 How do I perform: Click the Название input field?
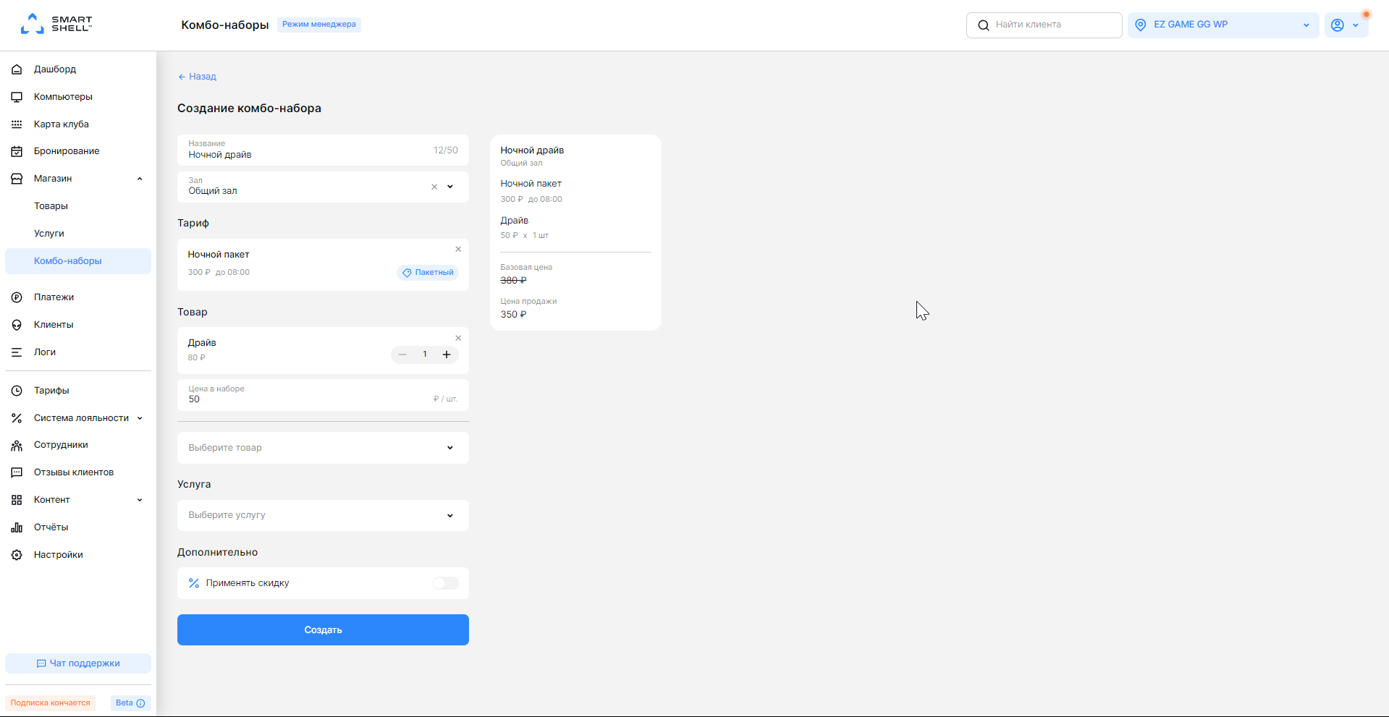pos(323,150)
